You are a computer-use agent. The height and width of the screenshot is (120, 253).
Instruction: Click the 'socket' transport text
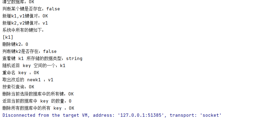click(211, 115)
